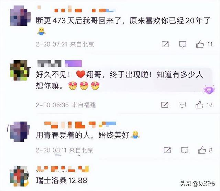This screenshot has height=191, width=220.
Task: Open reply icon on 08:11 comment
Action: pyautogui.click(x=185, y=150)
